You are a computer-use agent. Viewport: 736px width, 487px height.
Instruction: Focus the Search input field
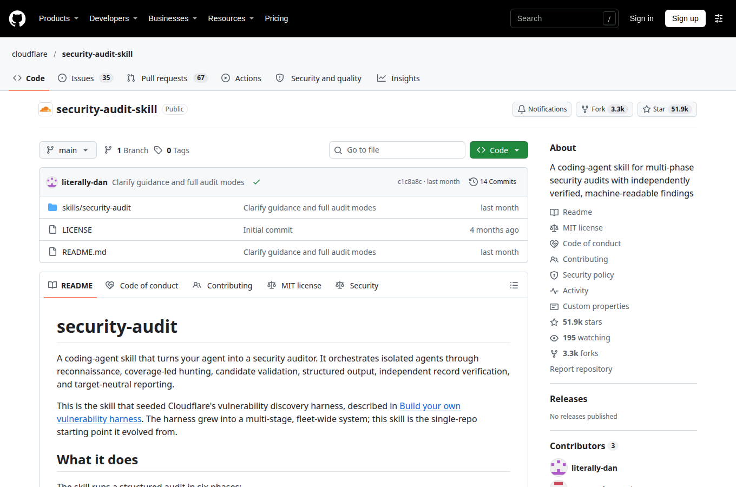564,18
